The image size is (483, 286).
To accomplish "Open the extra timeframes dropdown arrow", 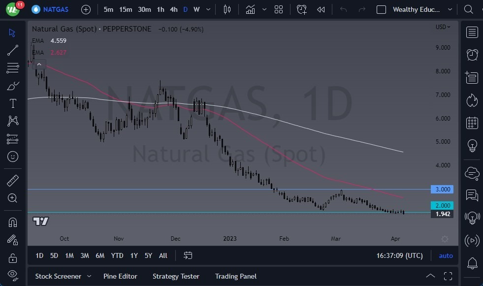I will pyautogui.click(x=207, y=9).
